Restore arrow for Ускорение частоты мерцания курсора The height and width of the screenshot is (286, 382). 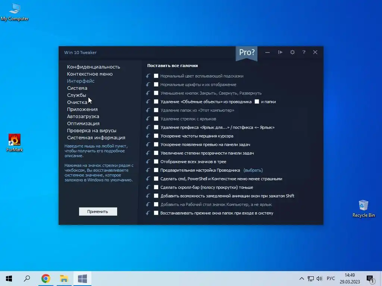coord(148,136)
